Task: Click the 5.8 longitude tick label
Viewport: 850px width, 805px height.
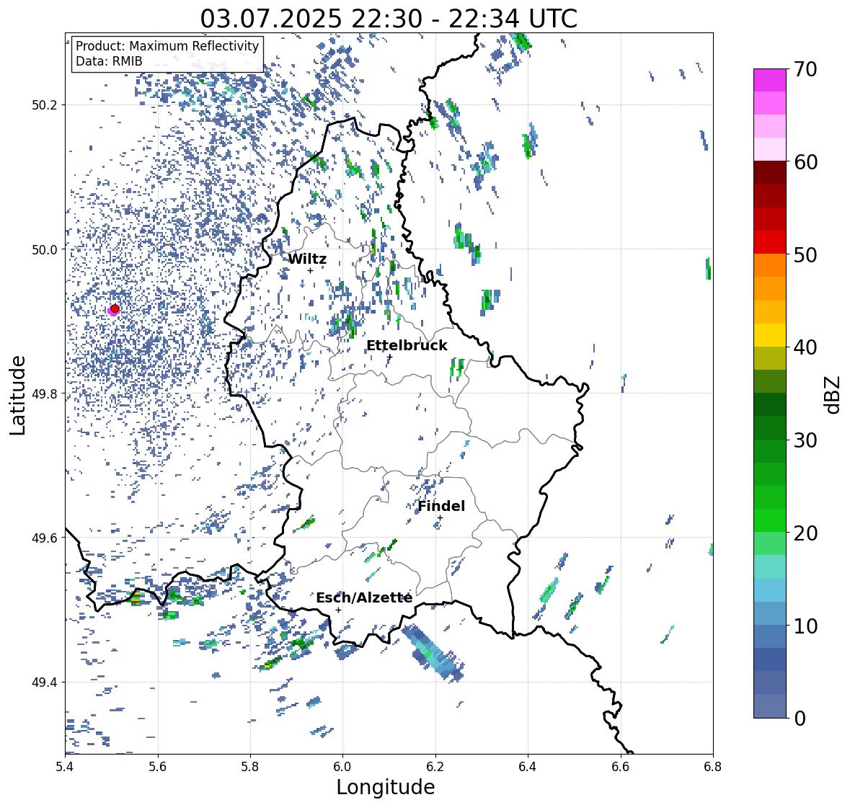Action: pyautogui.click(x=250, y=766)
